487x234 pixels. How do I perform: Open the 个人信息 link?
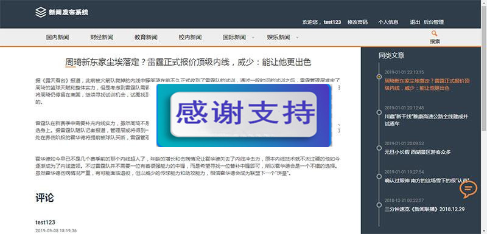coord(388,22)
